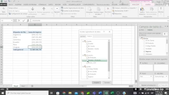
Task: Open the Tabla dinámica ribbon button
Action: tap(3, 11)
